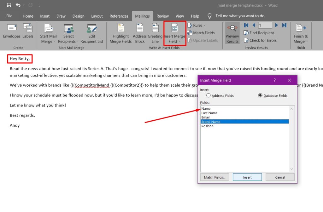Open the Layout tab

97,16
